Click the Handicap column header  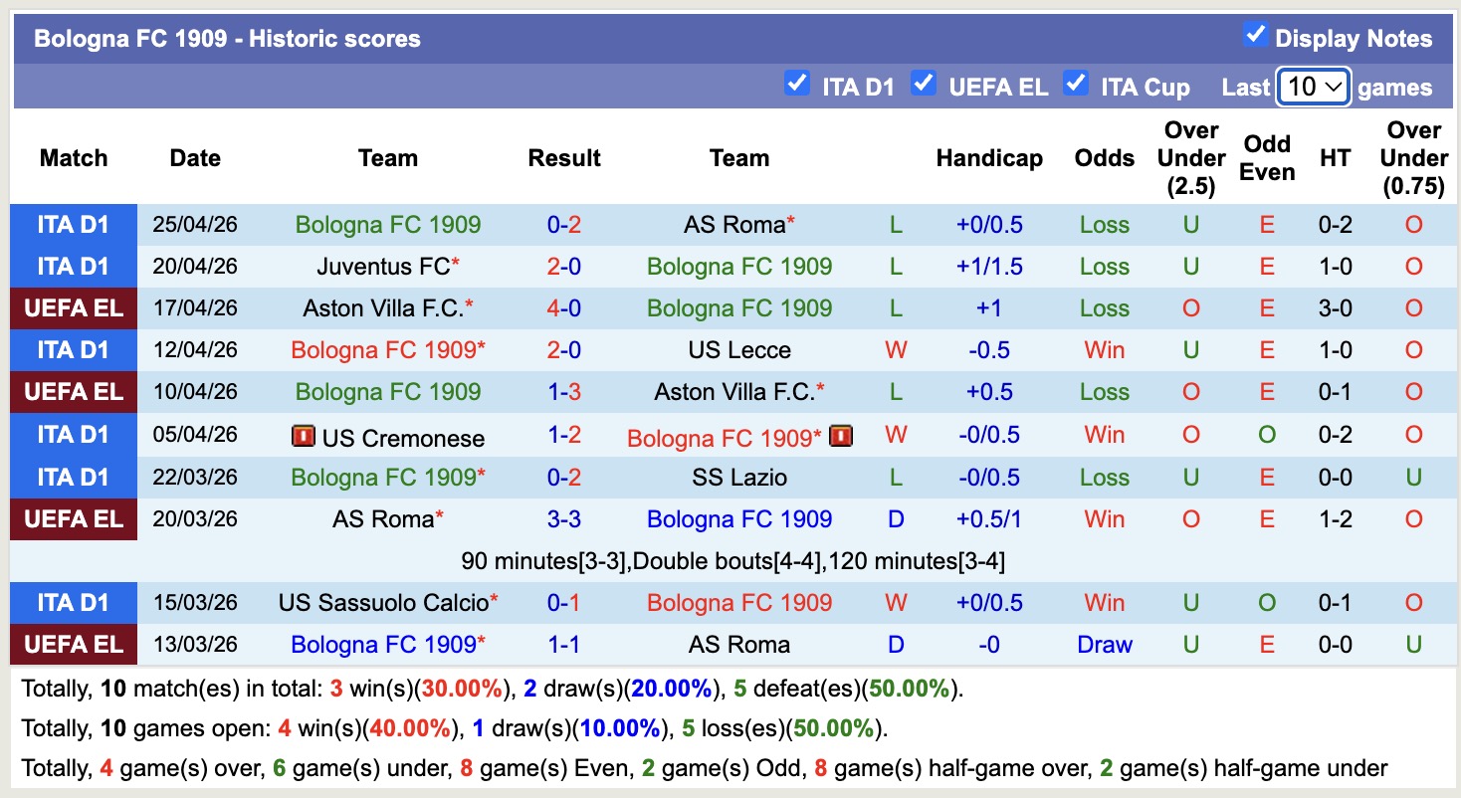[x=989, y=158]
